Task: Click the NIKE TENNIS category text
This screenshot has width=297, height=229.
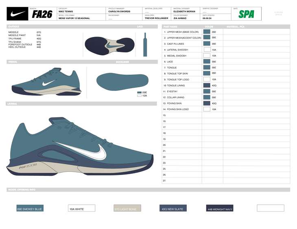Action: point(66,11)
